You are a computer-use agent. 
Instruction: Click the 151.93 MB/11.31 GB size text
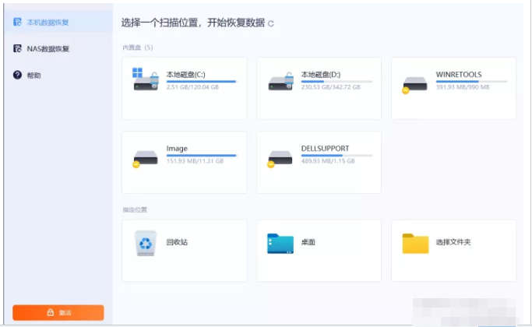195,161
